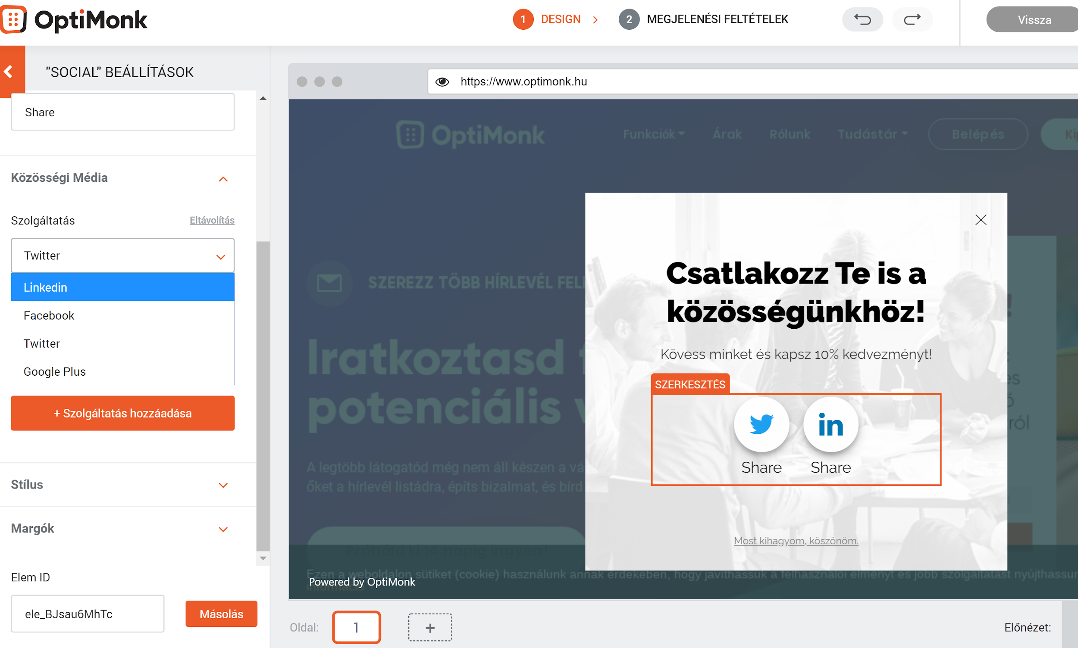Collapse the Közösségi Média section
This screenshot has width=1078, height=648.
[x=223, y=179]
